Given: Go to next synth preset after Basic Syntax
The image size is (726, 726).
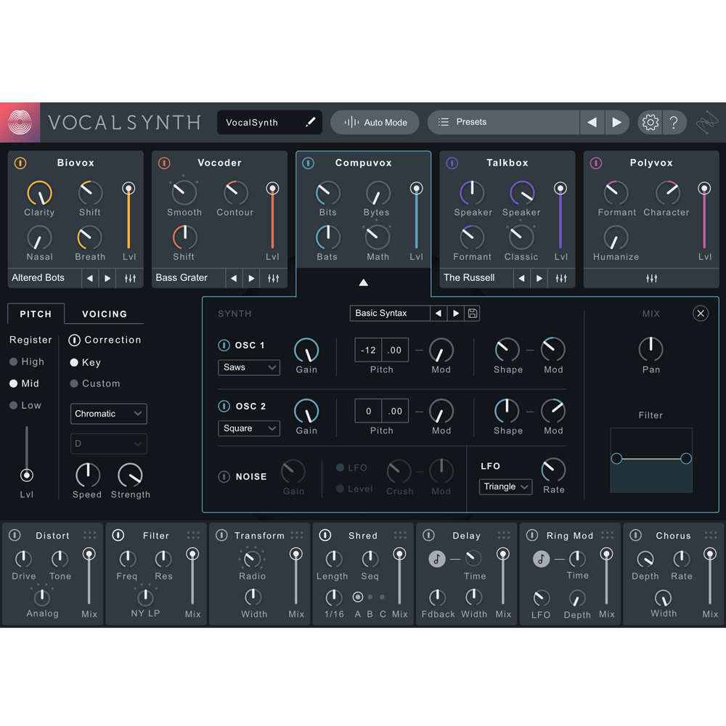Looking at the screenshot, I should (456, 314).
